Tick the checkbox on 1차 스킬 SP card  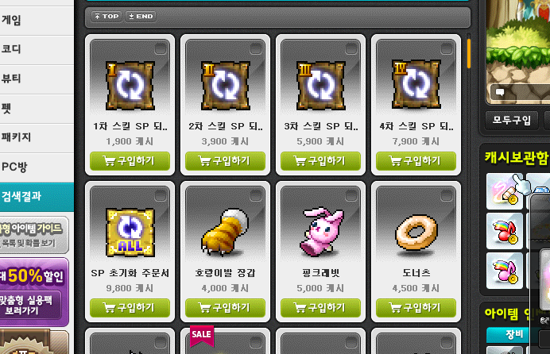(161, 48)
